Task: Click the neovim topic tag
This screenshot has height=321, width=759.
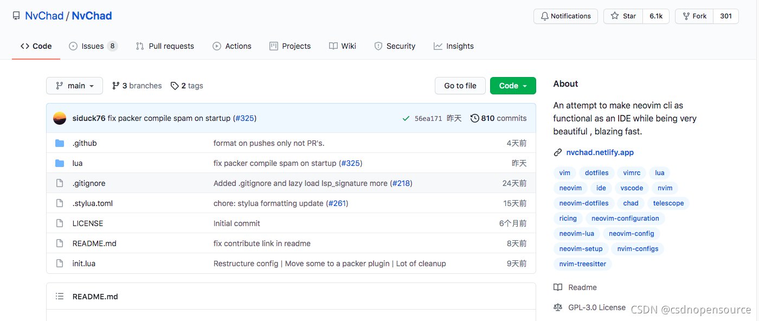Action: [570, 188]
